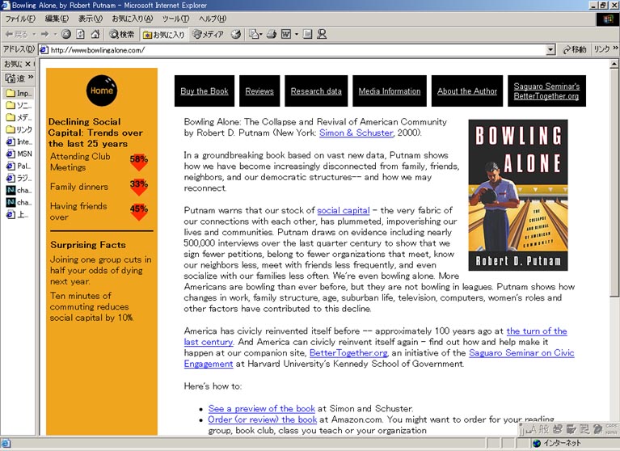Open the History icon in toolbar
This screenshot has height=451, width=620.
click(x=236, y=35)
